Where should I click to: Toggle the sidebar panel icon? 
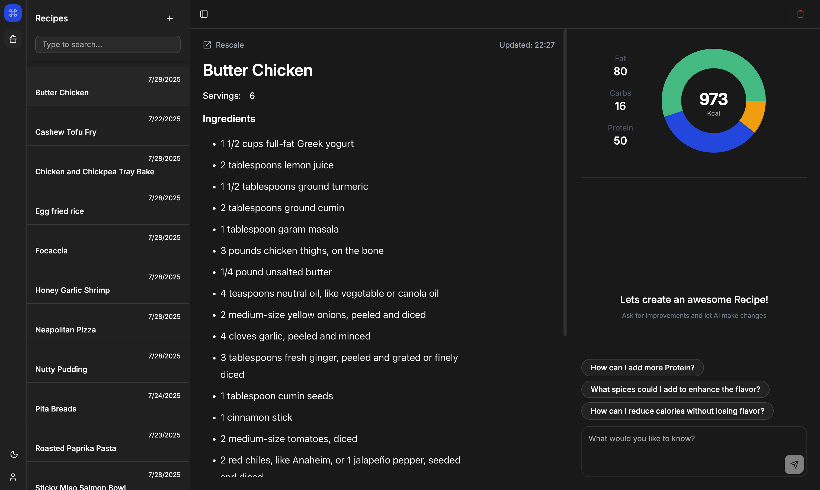pyautogui.click(x=204, y=14)
